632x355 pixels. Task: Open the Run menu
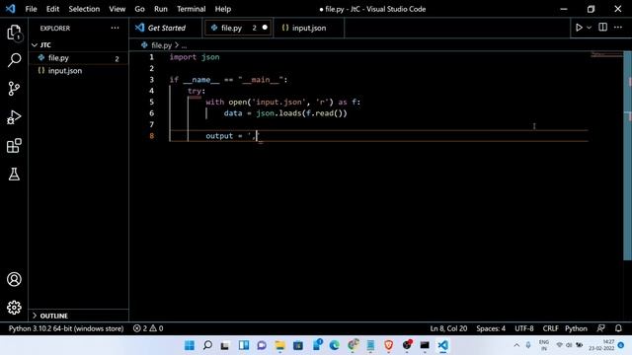[160, 9]
